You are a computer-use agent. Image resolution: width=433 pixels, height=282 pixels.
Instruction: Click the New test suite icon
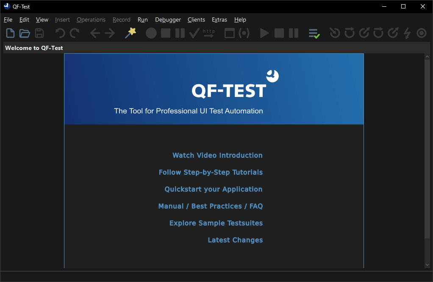10,33
